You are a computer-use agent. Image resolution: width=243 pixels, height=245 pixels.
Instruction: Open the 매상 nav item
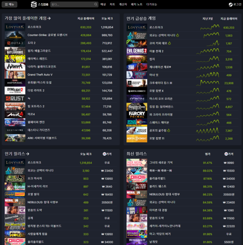(103, 4)
